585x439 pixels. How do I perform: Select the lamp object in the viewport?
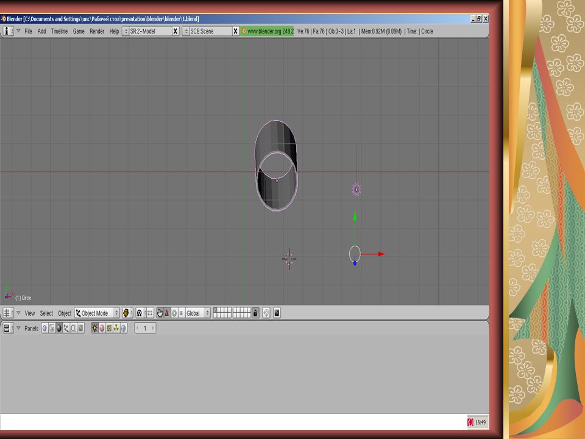click(x=356, y=190)
